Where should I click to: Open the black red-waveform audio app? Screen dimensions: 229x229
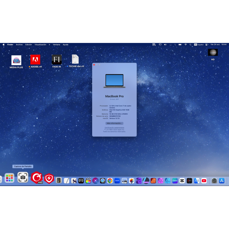pos(189,181)
